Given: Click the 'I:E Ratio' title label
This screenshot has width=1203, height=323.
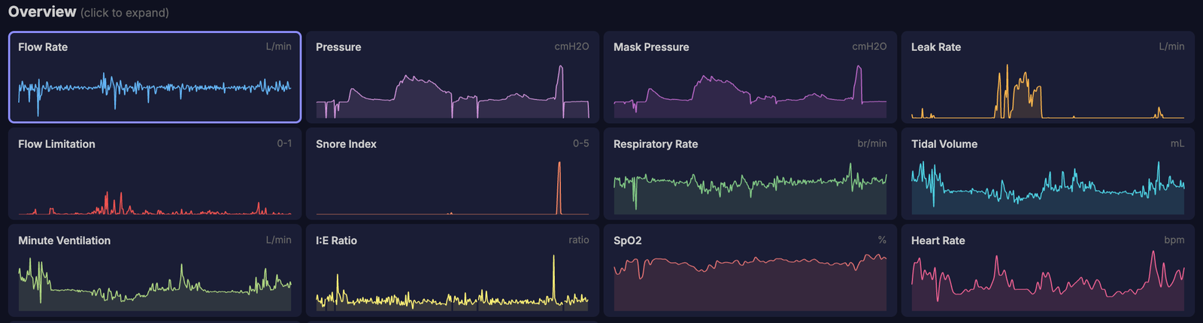Looking at the screenshot, I should (x=336, y=240).
